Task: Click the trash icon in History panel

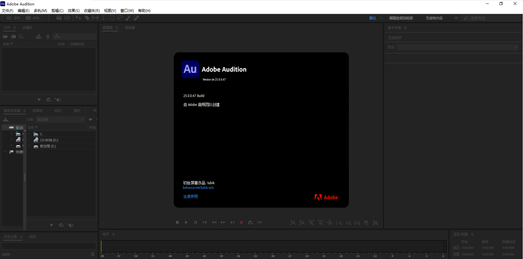Action: tap(93, 254)
